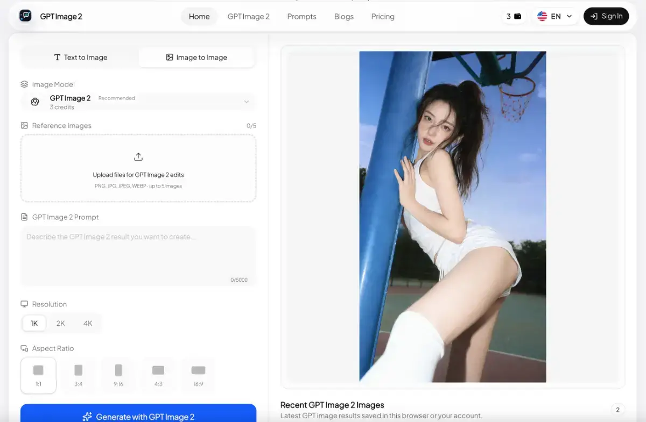
Task: Click into the GPT Image 2 Prompt field
Action: (138, 255)
